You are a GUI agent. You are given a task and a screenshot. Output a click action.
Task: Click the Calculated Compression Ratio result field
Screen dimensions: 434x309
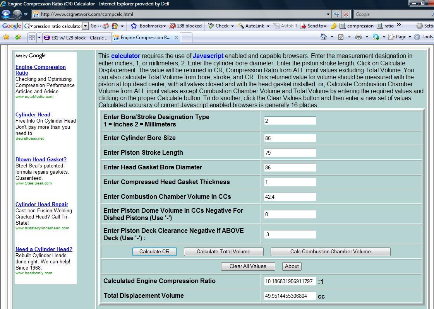[x=290, y=282]
